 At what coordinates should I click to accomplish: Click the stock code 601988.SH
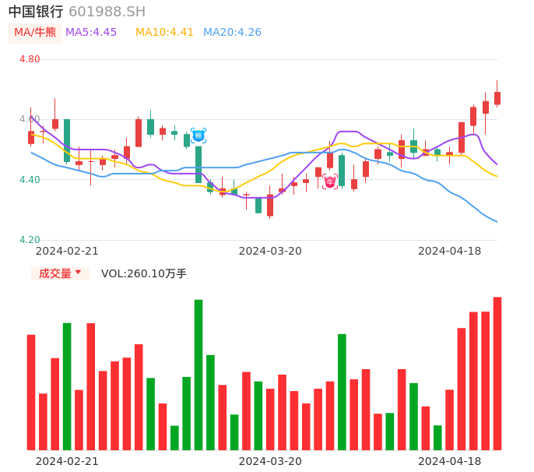(107, 12)
